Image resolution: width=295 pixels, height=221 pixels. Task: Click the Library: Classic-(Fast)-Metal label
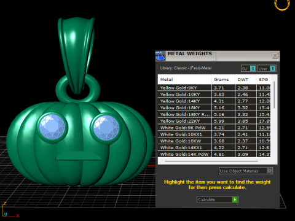coord(186,68)
